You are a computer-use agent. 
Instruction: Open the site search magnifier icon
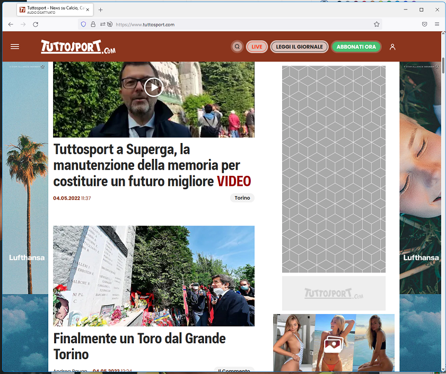coord(237,47)
